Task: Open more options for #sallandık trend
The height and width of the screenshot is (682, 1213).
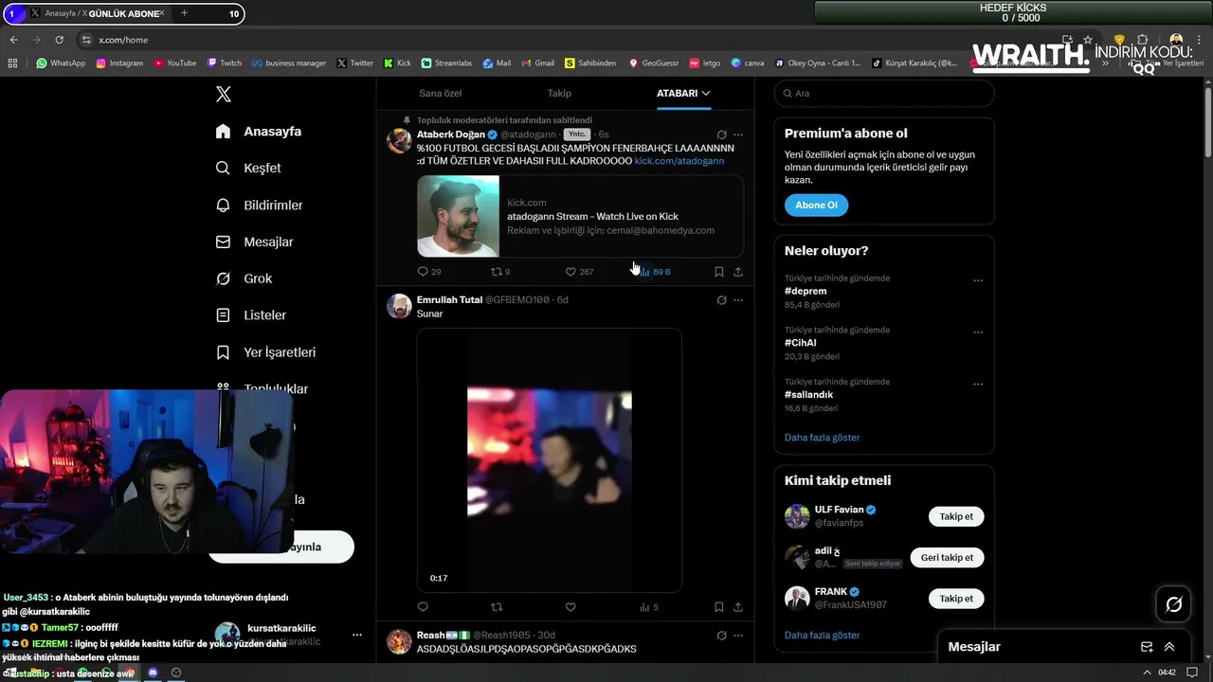Action: pos(978,385)
